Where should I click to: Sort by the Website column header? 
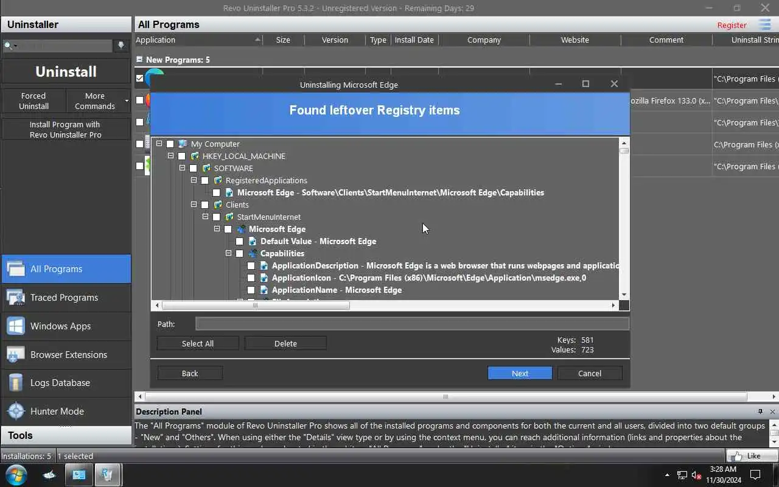(x=575, y=40)
